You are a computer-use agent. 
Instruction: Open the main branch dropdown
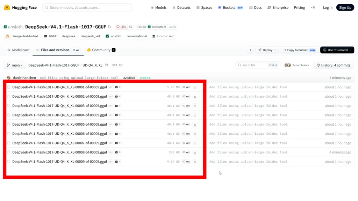point(15,65)
